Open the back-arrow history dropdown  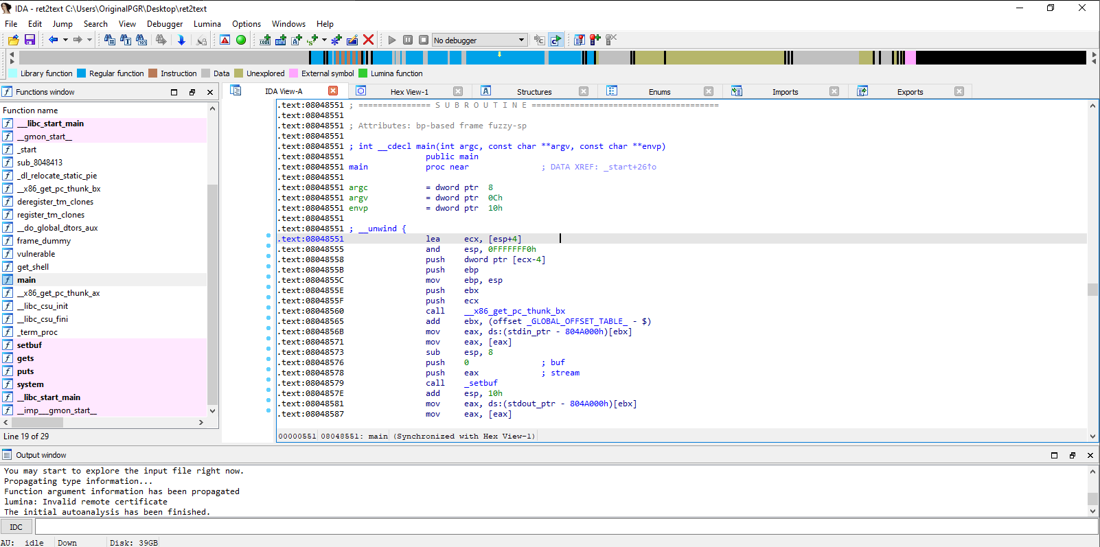[x=65, y=40]
